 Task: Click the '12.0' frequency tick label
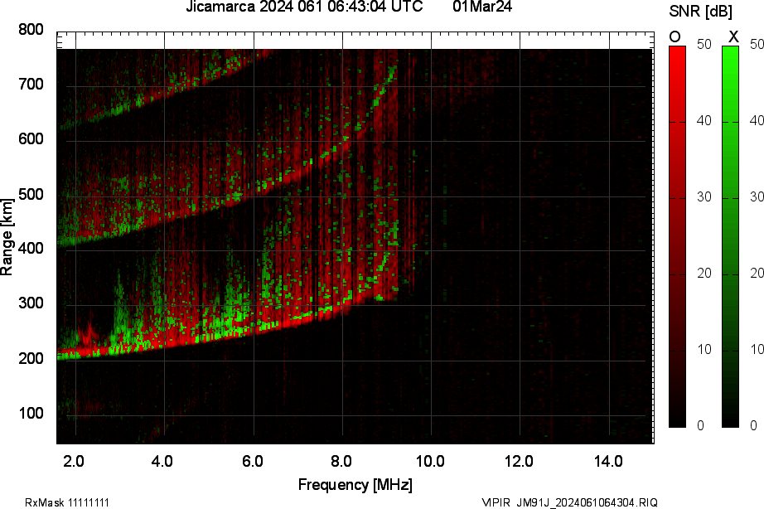click(519, 461)
